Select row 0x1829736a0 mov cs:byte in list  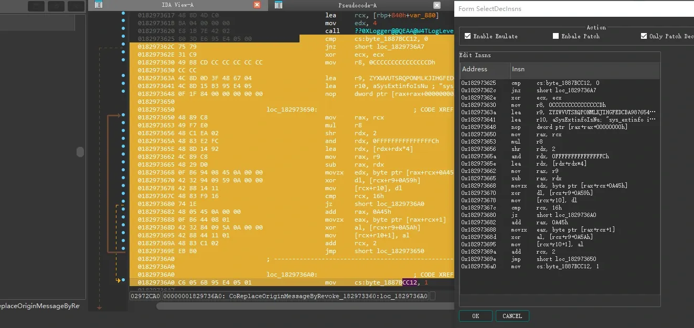click(559, 267)
